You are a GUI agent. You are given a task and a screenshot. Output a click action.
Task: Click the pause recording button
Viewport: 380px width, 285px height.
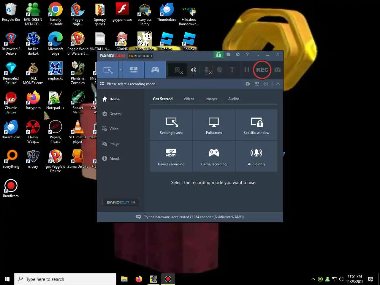click(246, 70)
